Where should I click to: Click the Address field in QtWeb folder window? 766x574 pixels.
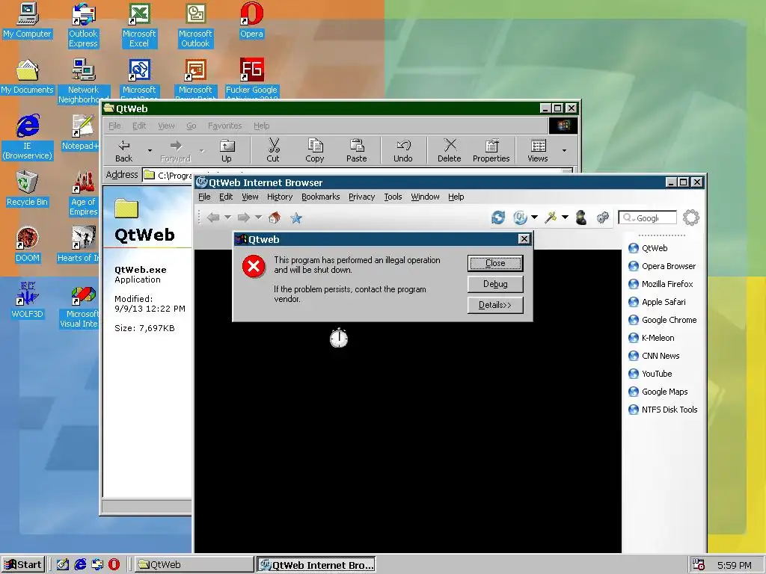click(359, 173)
